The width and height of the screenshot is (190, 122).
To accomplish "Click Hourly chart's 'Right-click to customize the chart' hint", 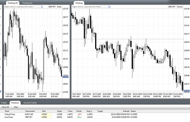I will tap(86, 7).
